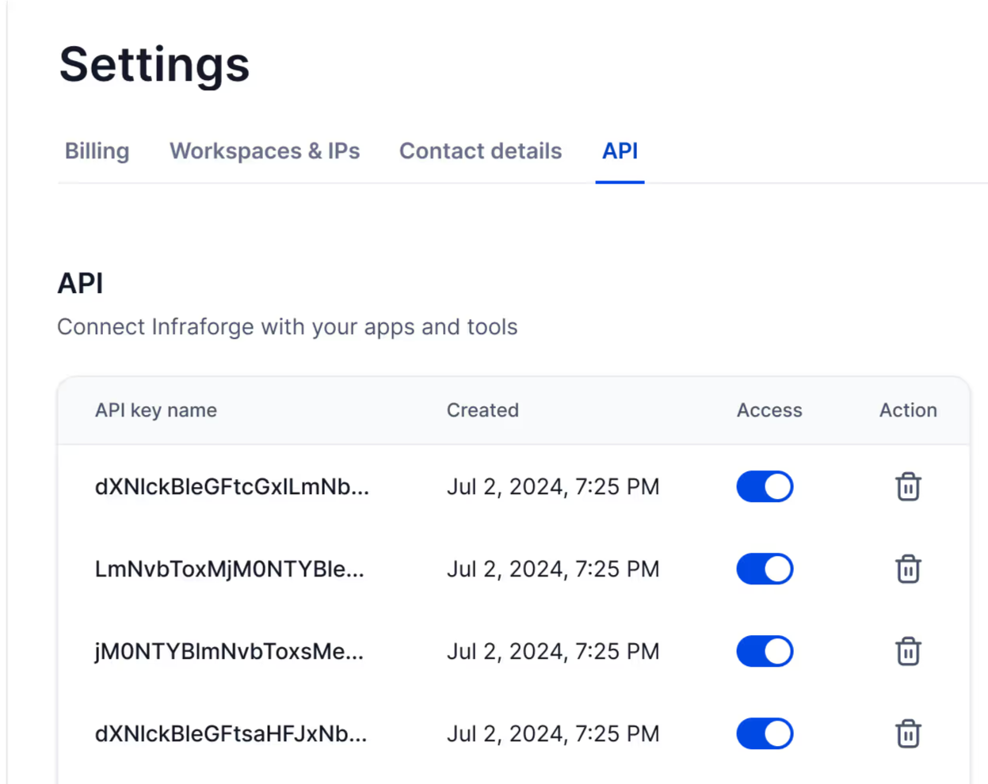
Task: Select key name dXNlckBleGFtsaHFJxNb...
Action: [x=231, y=733]
